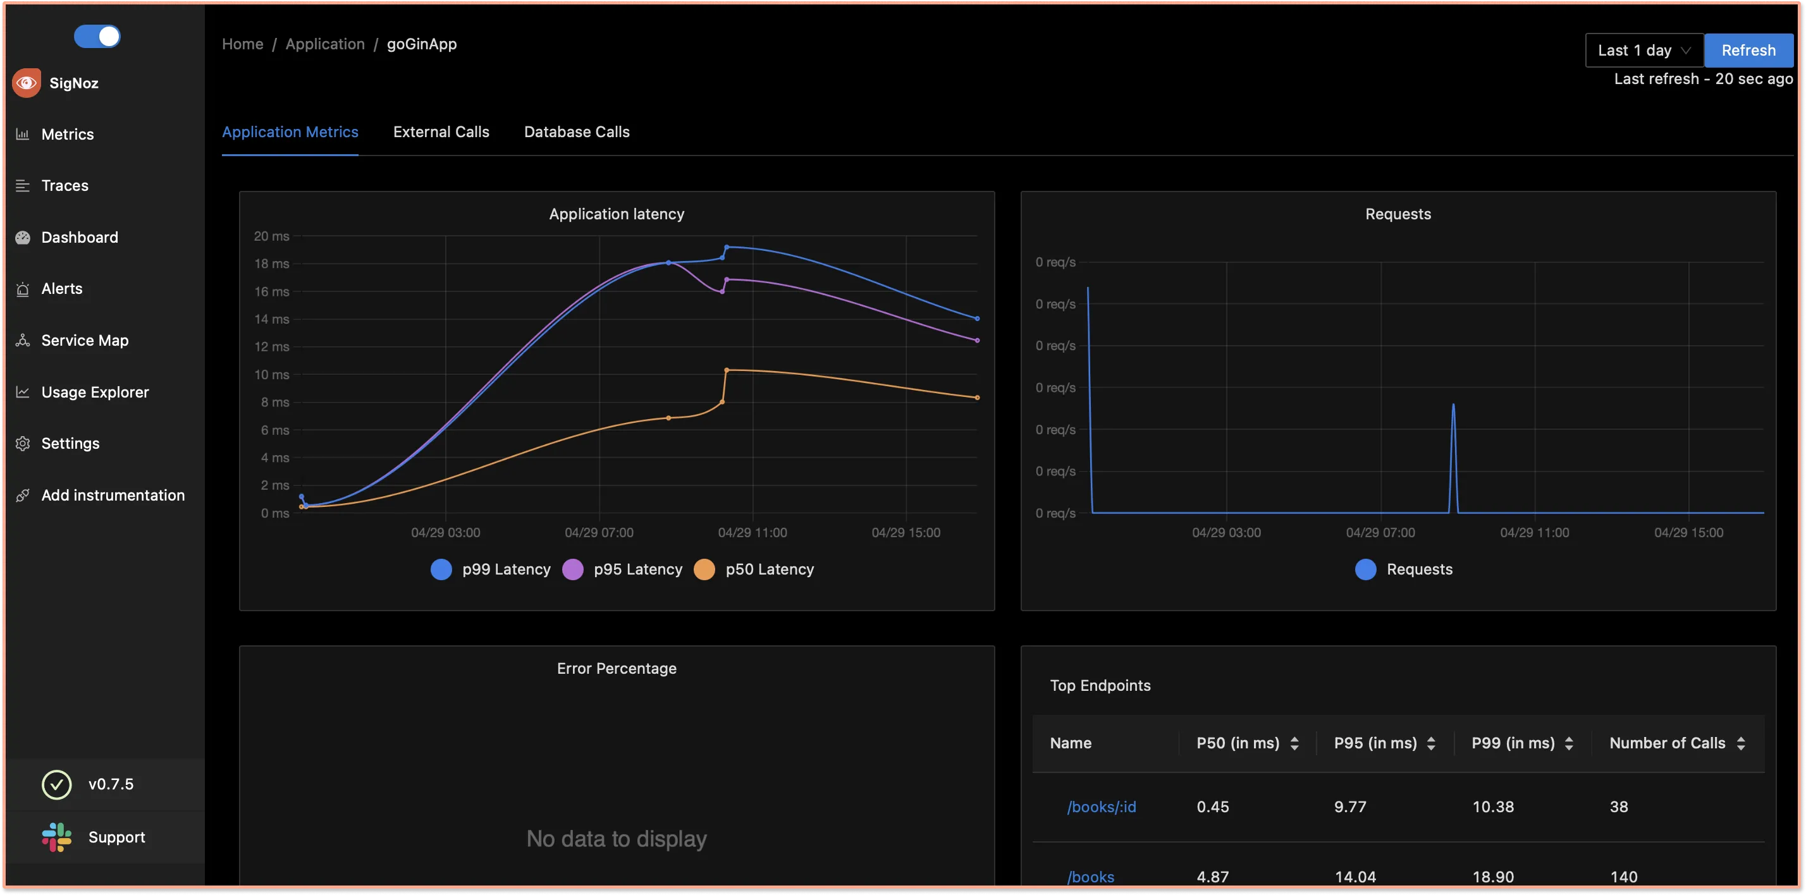Go to Service Map page
Viewport: 1806px width, 895px height.
click(85, 340)
